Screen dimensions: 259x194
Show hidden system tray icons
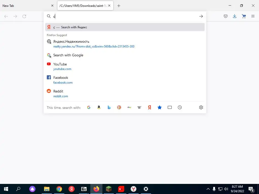pyautogui.click(x=208, y=189)
